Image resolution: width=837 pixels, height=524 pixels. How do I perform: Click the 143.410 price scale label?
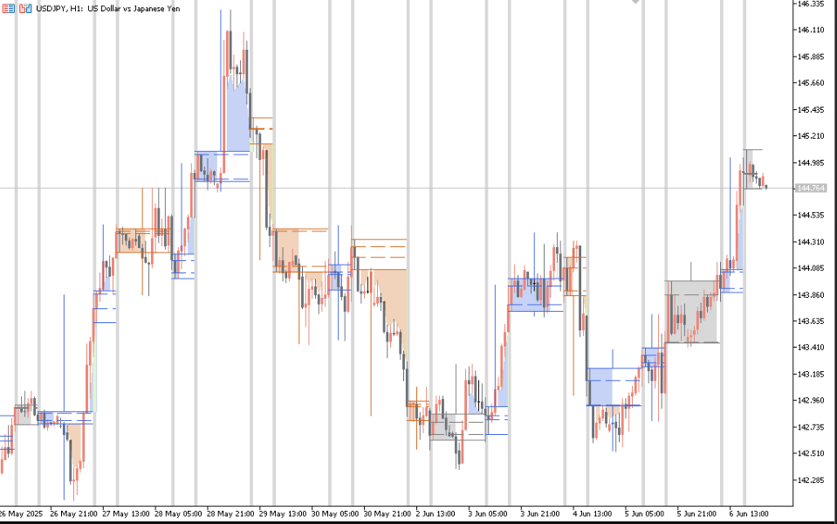(x=811, y=348)
